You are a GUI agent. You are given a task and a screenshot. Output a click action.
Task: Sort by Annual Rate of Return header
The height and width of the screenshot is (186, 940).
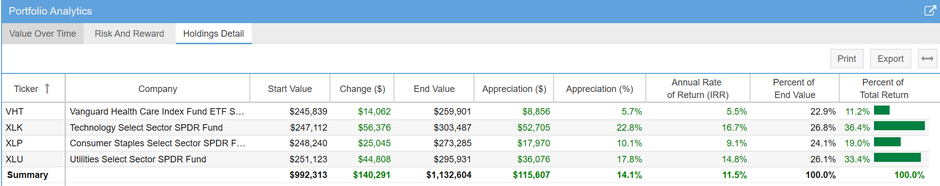point(698,88)
